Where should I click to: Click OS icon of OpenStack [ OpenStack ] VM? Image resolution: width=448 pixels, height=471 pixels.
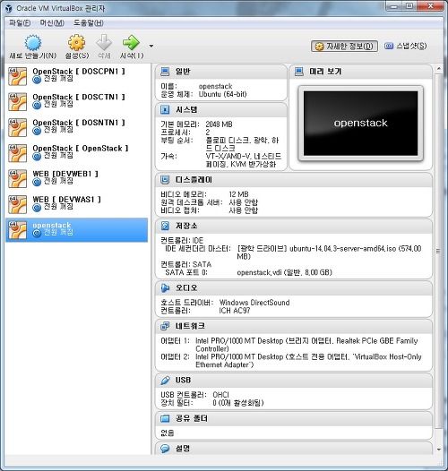point(17,153)
